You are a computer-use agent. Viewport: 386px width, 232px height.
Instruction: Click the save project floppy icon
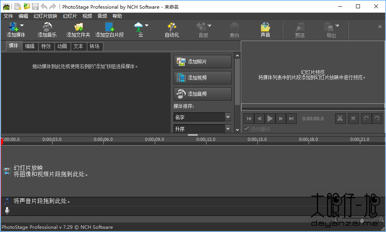(36, 7)
